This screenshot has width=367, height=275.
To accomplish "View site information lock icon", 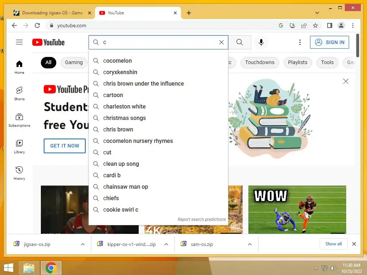I will 52,25.
